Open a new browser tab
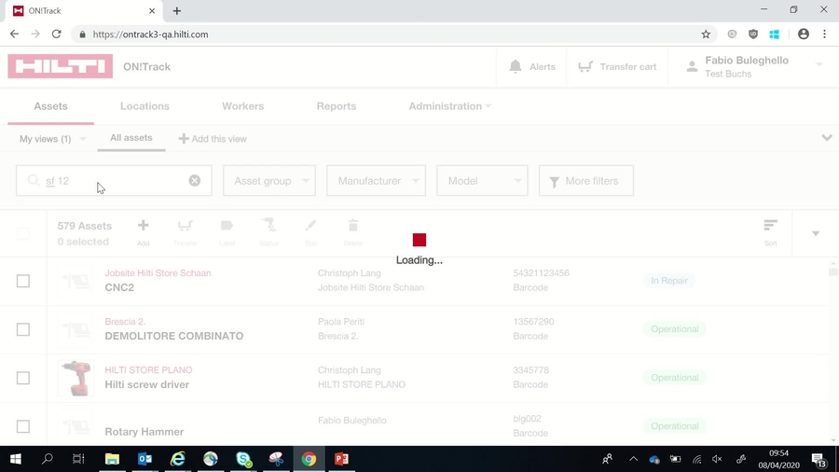This screenshot has height=472, width=839. coord(176,10)
